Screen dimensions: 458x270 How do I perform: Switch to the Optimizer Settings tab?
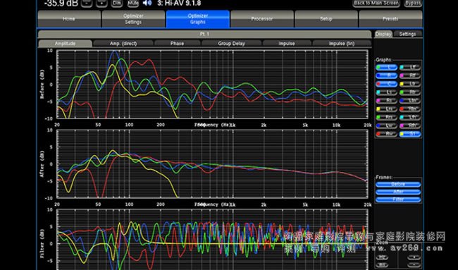tap(133, 19)
